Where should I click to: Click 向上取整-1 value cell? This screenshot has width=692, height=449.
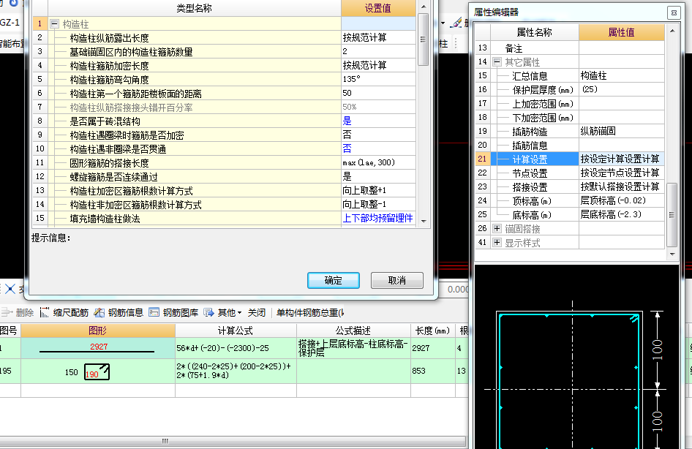click(x=378, y=205)
